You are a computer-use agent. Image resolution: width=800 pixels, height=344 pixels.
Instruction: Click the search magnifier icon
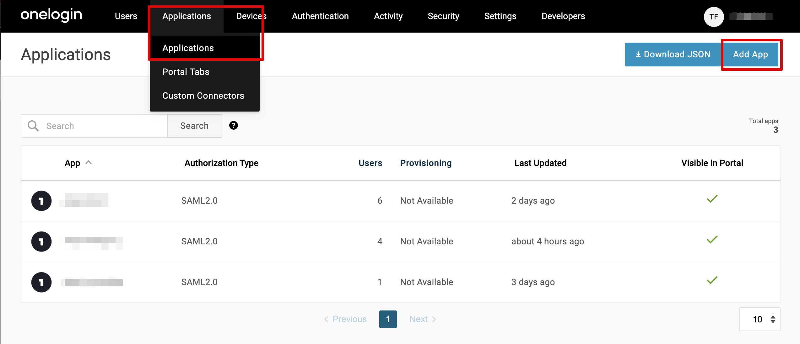tap(33, 126)
